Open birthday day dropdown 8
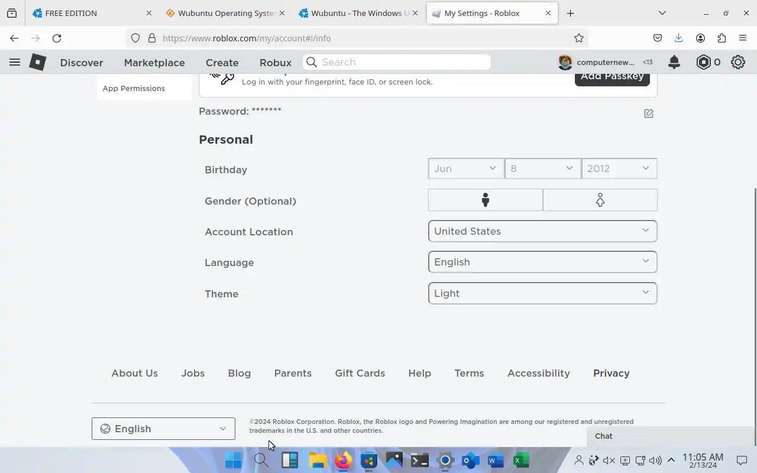Screen dimensions: 757x473 click(542, 169)
